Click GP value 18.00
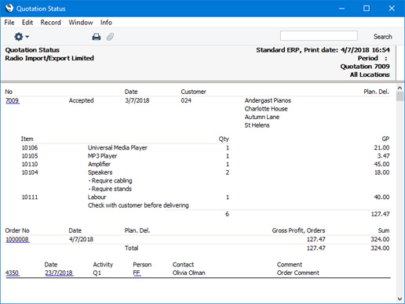This screenshot has width=405, height=304. 381,172
